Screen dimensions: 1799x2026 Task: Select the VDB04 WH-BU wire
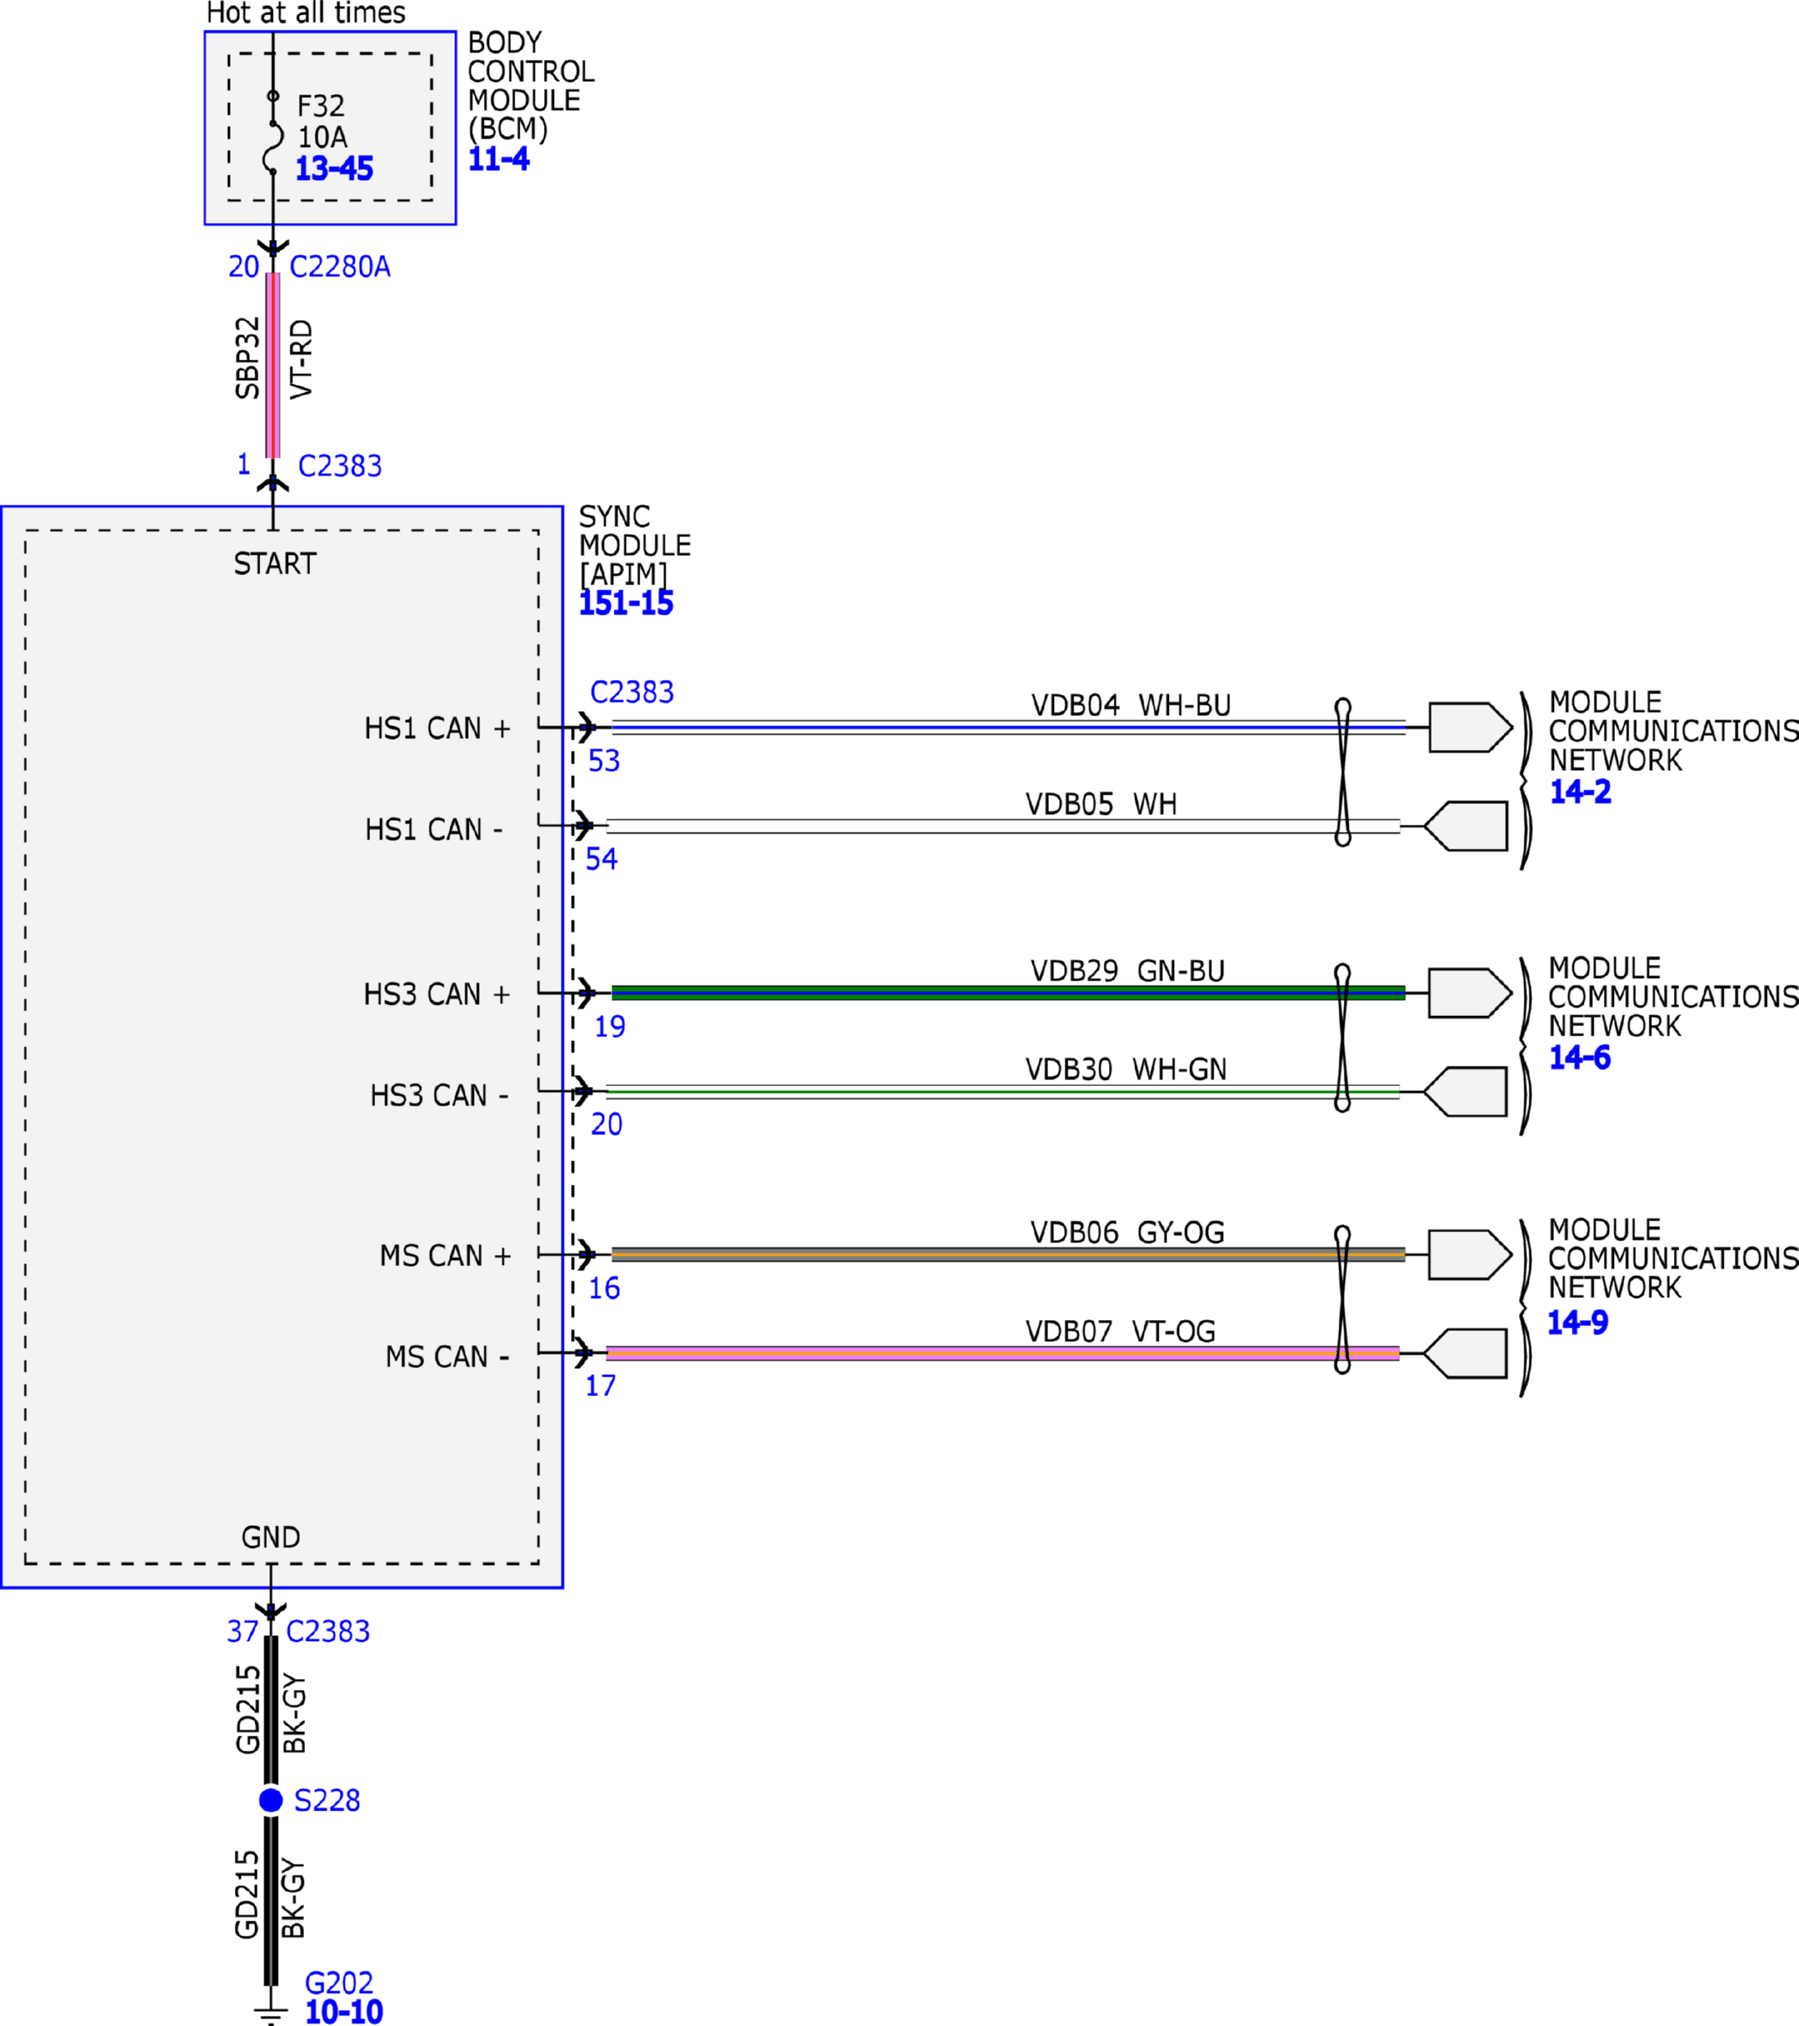point(1009,727)
